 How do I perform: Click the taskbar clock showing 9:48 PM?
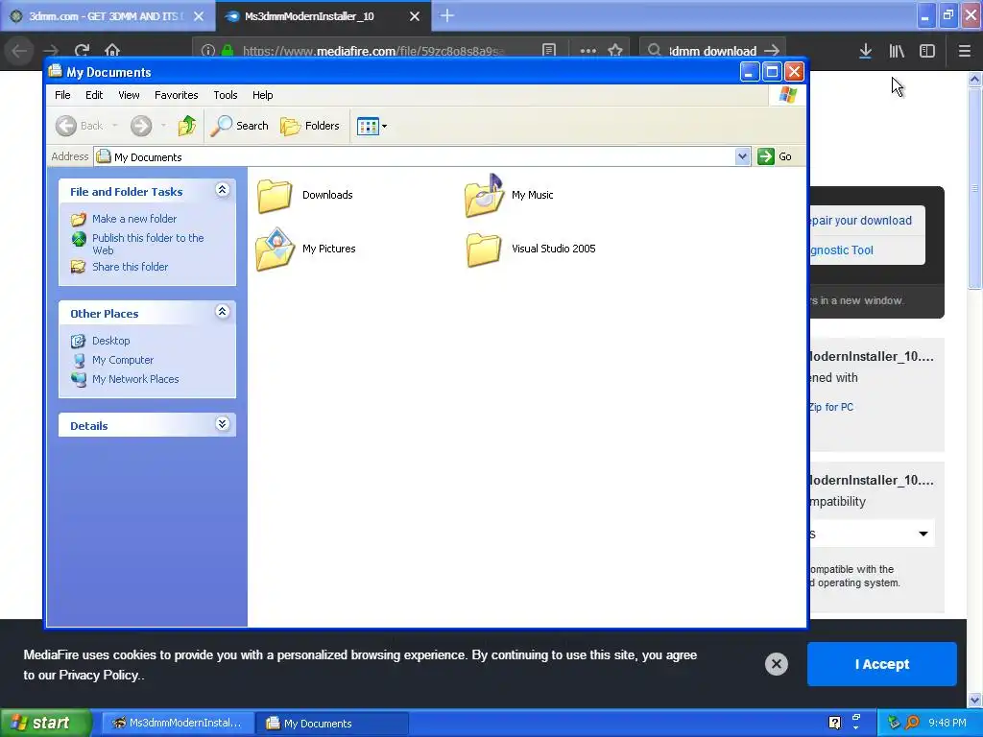947,724
